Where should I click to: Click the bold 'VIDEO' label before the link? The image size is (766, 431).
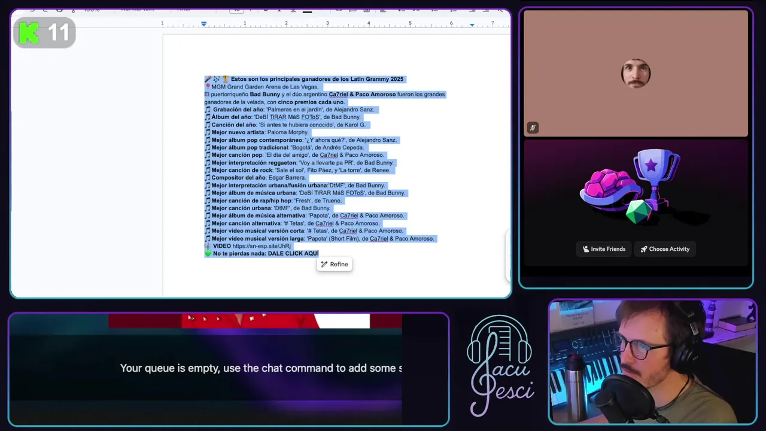pos(222,246)
